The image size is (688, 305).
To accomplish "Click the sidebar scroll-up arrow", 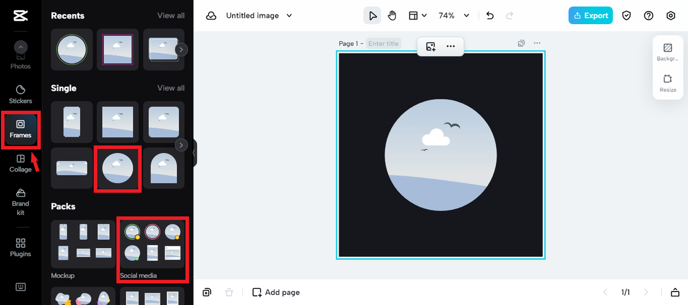I will pyautogui.click(x=20, y=47).
